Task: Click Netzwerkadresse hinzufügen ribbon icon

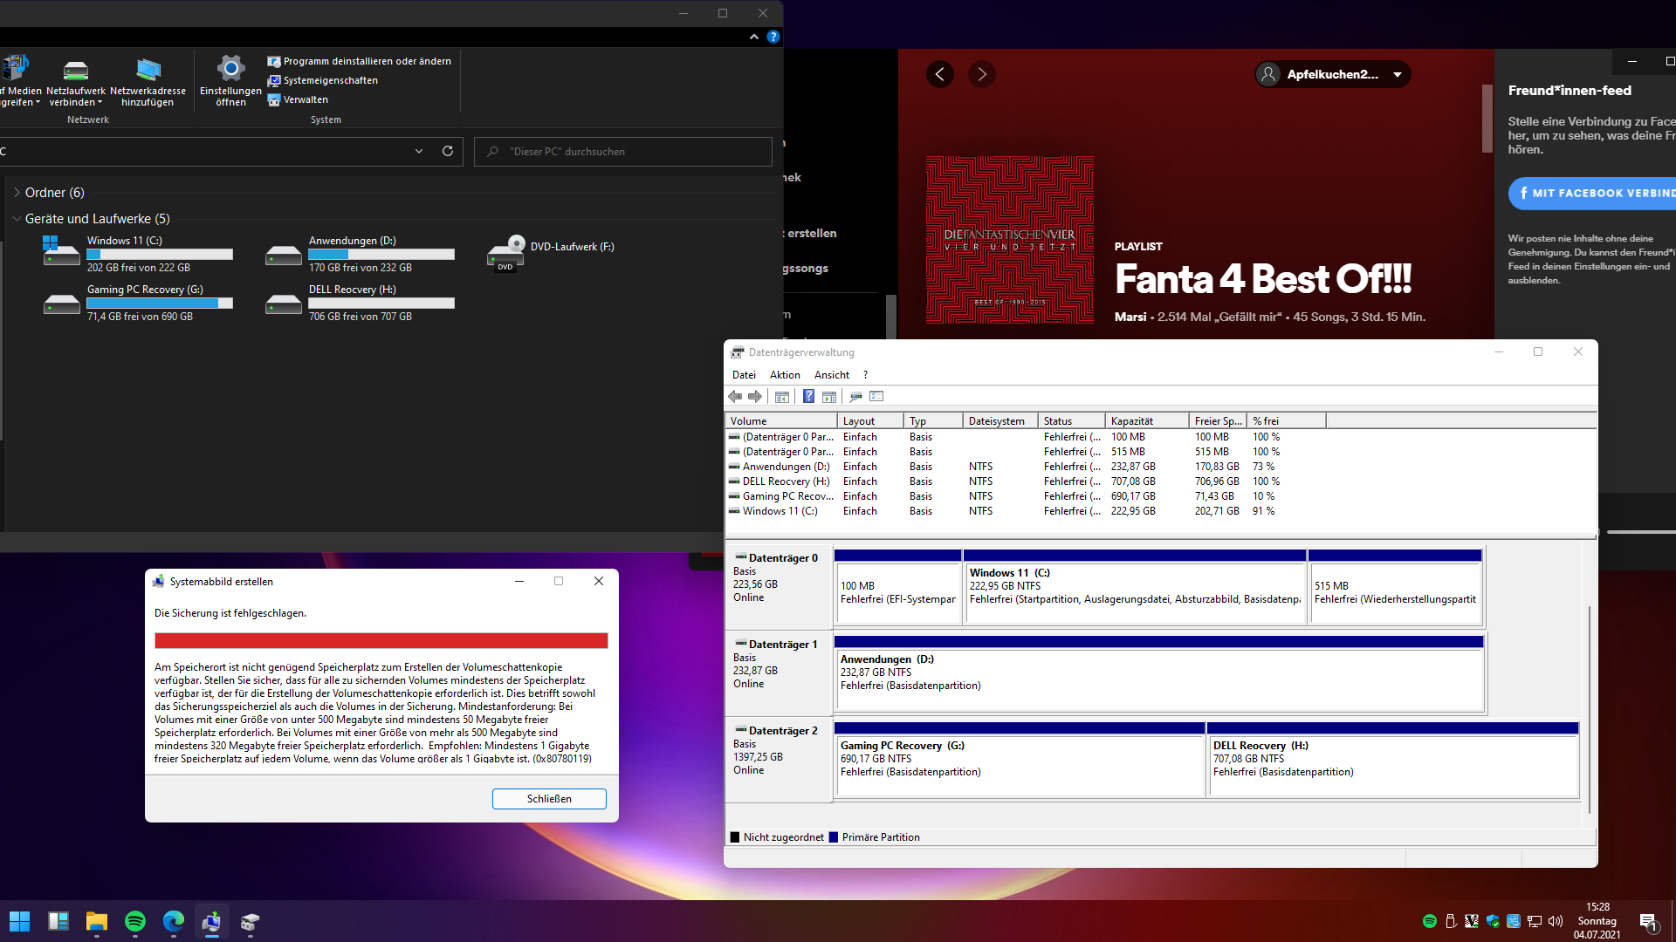Action: click(148, 82)
